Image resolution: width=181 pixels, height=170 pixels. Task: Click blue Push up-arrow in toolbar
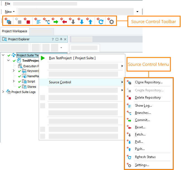(90, 22)
